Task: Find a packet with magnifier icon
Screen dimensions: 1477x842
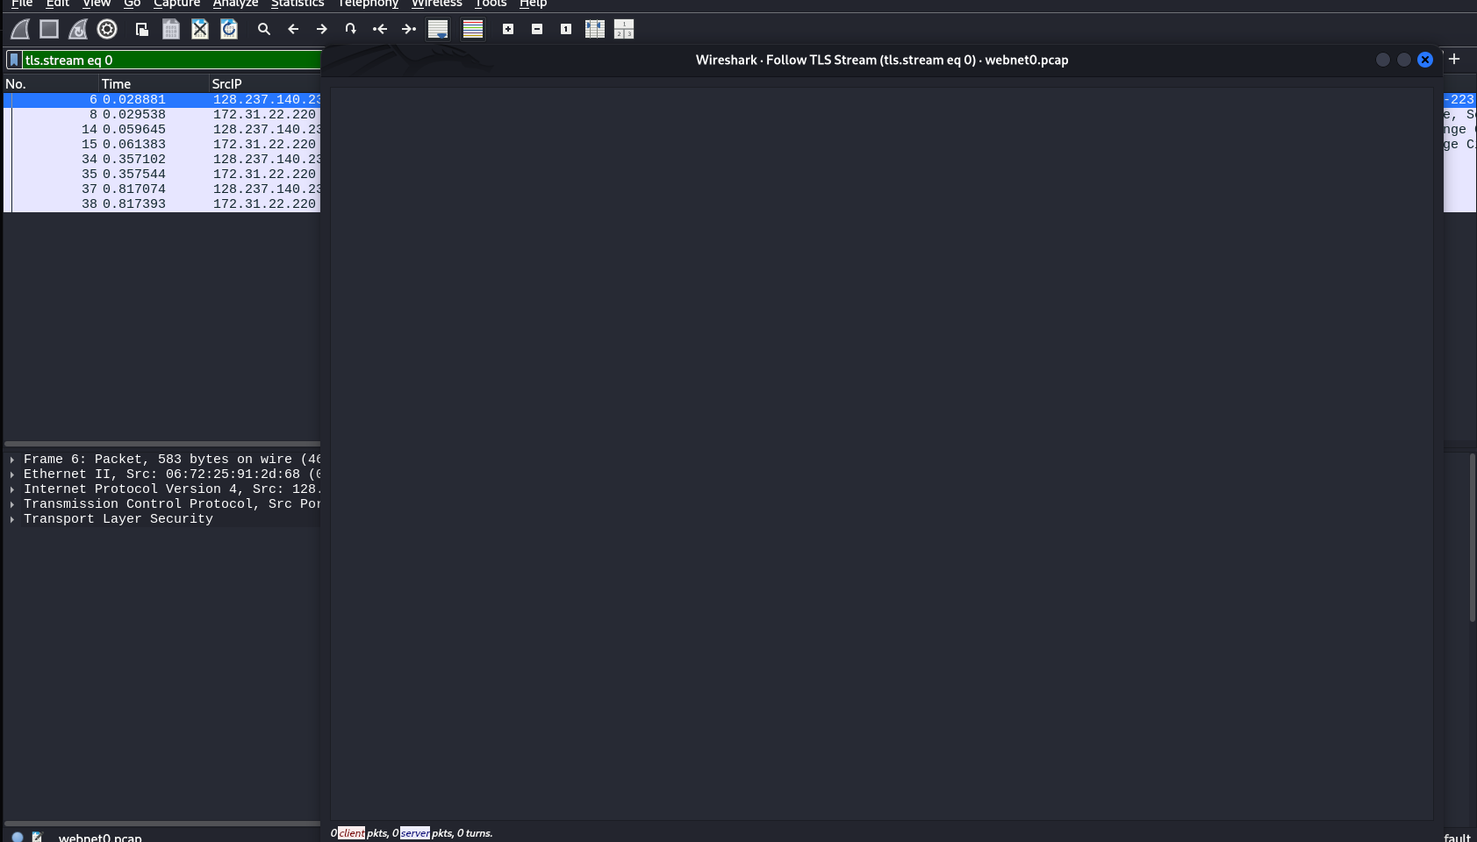Action: tap(264, 29)
